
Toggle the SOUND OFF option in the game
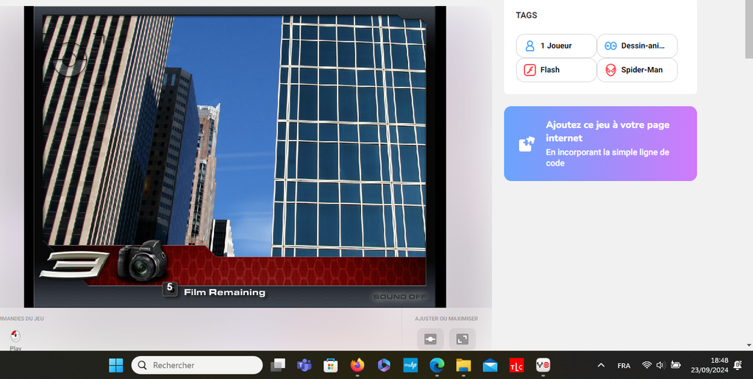point(399,297)
